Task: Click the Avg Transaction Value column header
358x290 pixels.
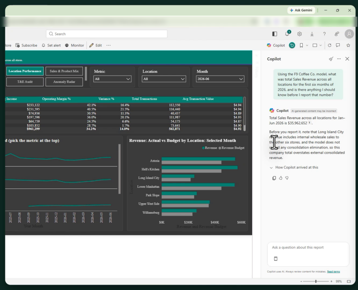Action: coord(198,99)
